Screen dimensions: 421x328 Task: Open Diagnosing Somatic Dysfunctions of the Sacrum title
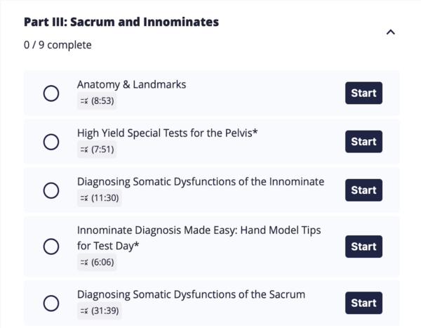(191, 295)
